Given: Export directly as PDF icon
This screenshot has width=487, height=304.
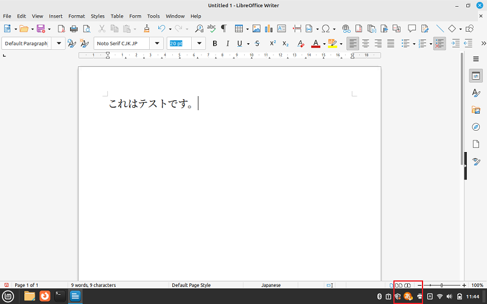Looking at the screenshot, I should pos(61,29).
